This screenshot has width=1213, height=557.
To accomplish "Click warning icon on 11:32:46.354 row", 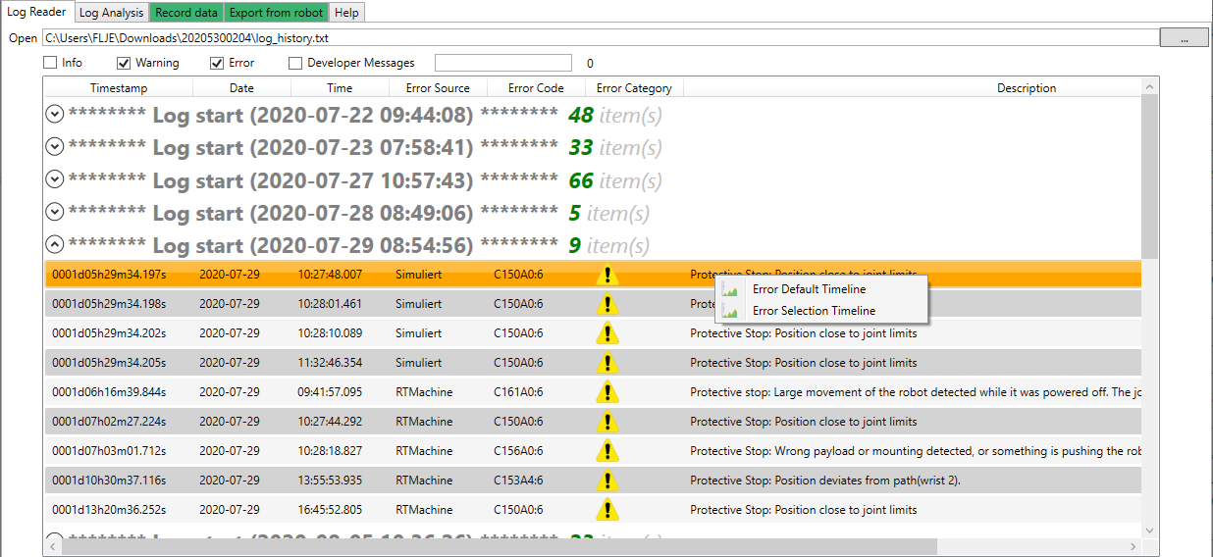I will pyautogui.click(x=607, y=363).
